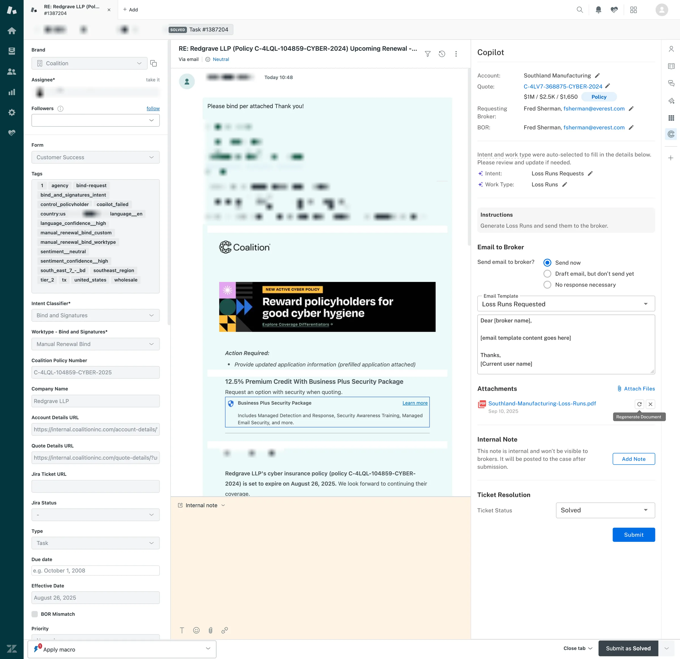Edit the Intent pencil icon

[x=590, y=173]
